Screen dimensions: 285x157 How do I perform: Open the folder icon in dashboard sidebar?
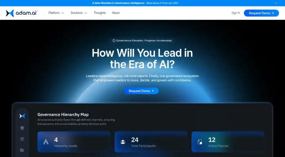pyautogui.click(x=22, y=150)
